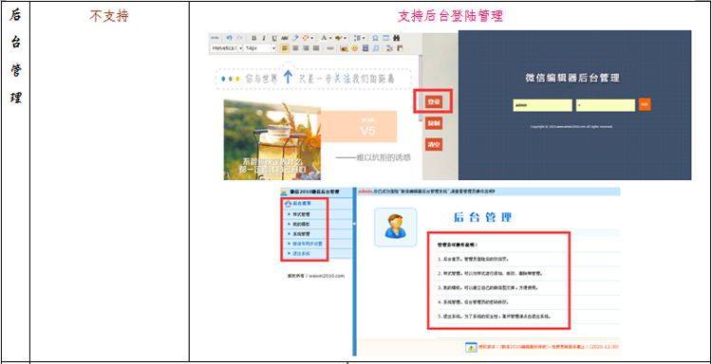Collapse sidebar with the divider arrow
The width and height of the screenshot is (712, 364).
coord(355,224)
